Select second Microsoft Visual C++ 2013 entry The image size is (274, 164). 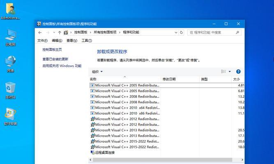(x=167, y=136)
